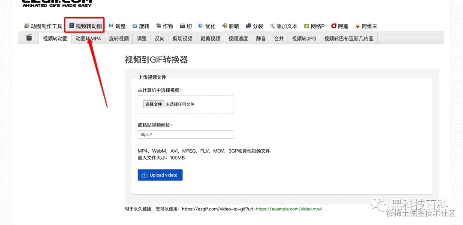Screen dimensions: 463x225
Task: Click the palette icon beside 影响
Action: 224,26
